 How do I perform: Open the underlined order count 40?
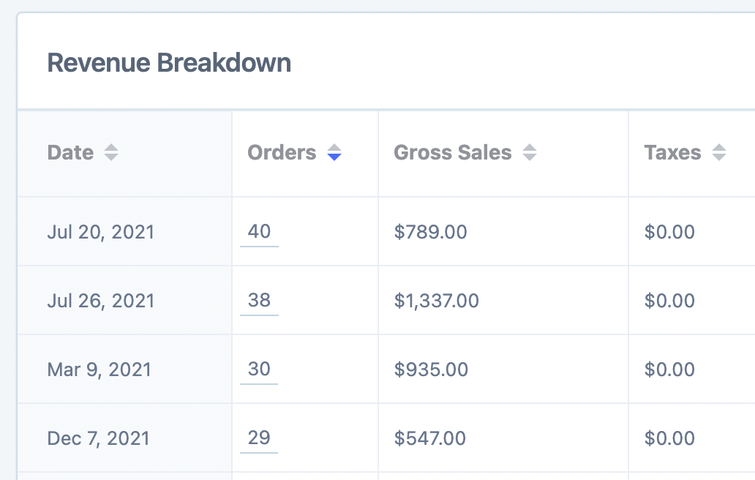pyautogui.click(x=258, y=231)
